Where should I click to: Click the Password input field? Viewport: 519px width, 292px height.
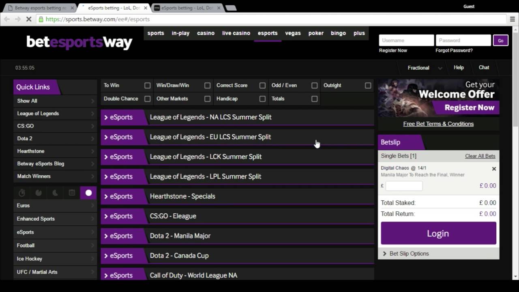tap(463, 40)
